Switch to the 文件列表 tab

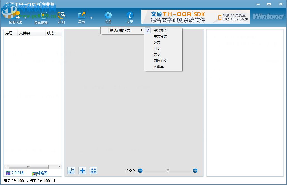(15, 173)
